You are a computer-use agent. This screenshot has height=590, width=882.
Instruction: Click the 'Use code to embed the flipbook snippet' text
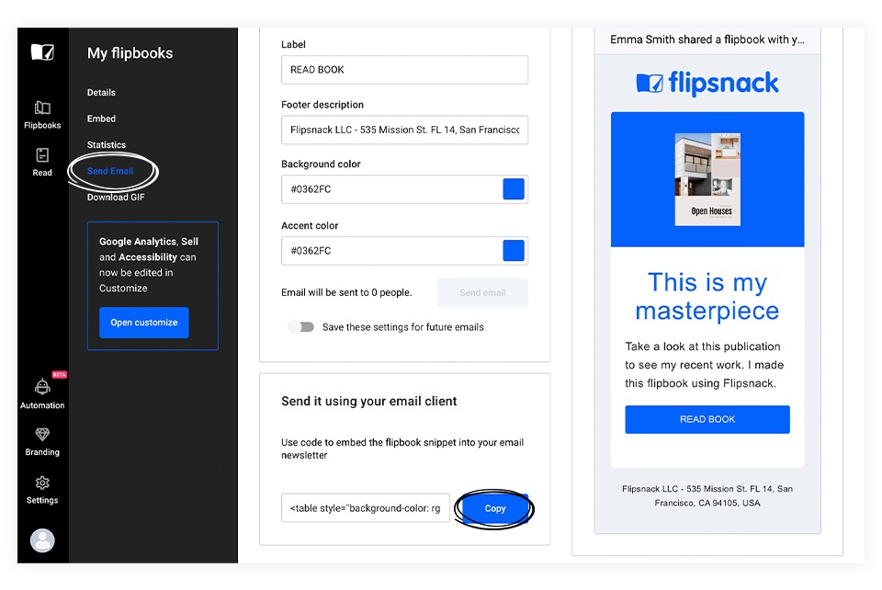[x=402, y=448]
